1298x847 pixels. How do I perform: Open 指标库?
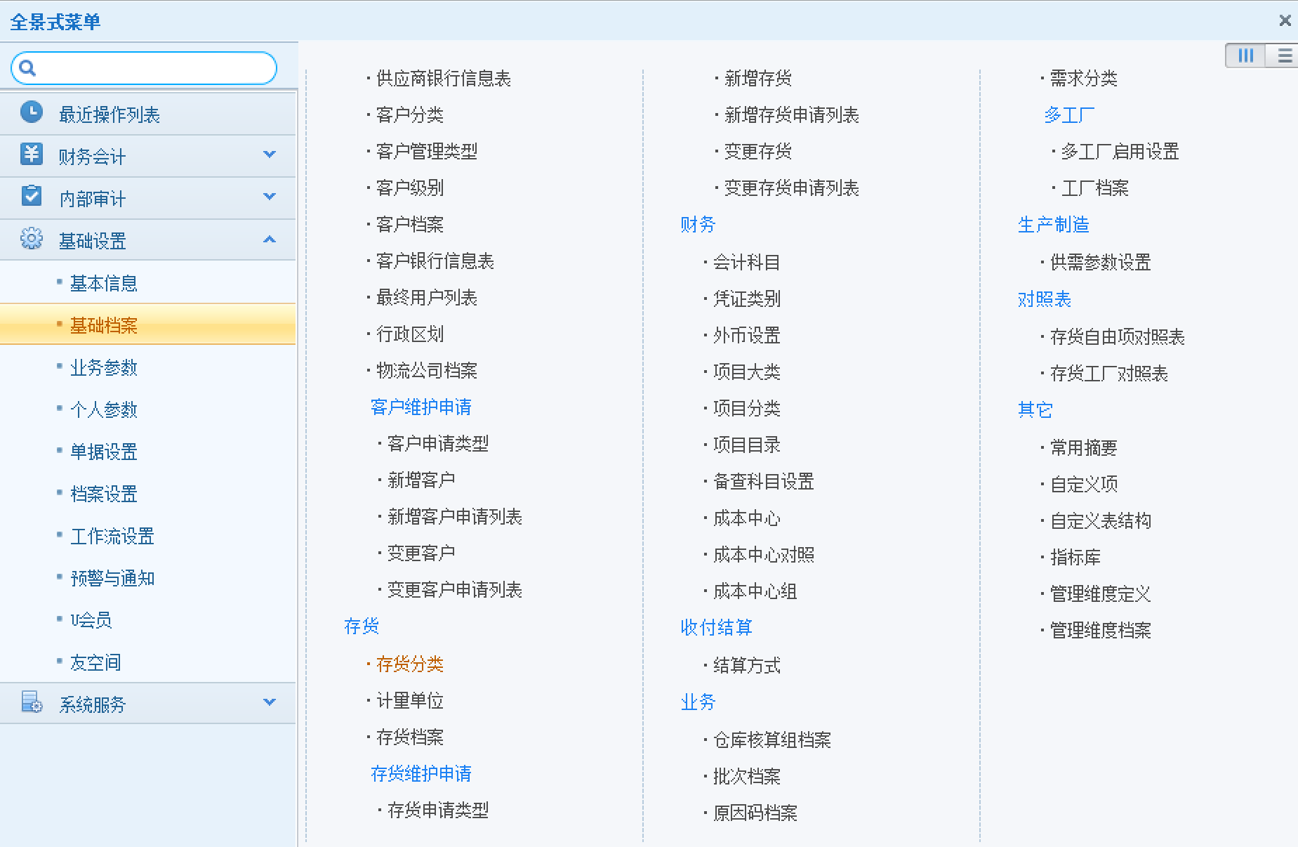[1075, 557]
